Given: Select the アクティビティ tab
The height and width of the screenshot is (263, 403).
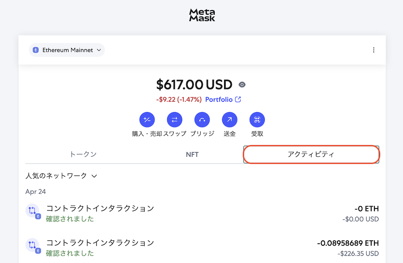Looking at the screenshot, I should [311, 154].
